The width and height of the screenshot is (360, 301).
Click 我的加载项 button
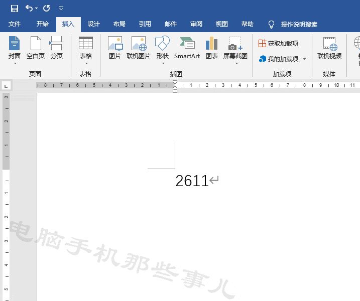coord(279,59)
